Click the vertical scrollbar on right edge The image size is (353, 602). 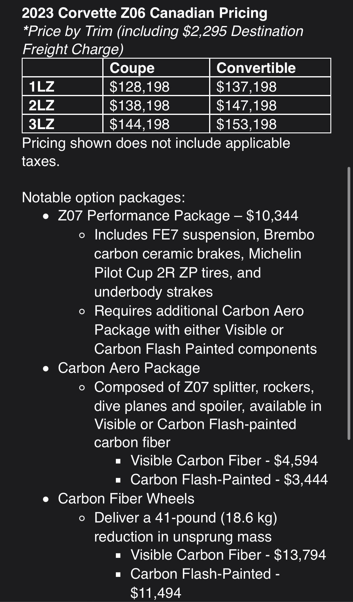[x=349, y=302]
